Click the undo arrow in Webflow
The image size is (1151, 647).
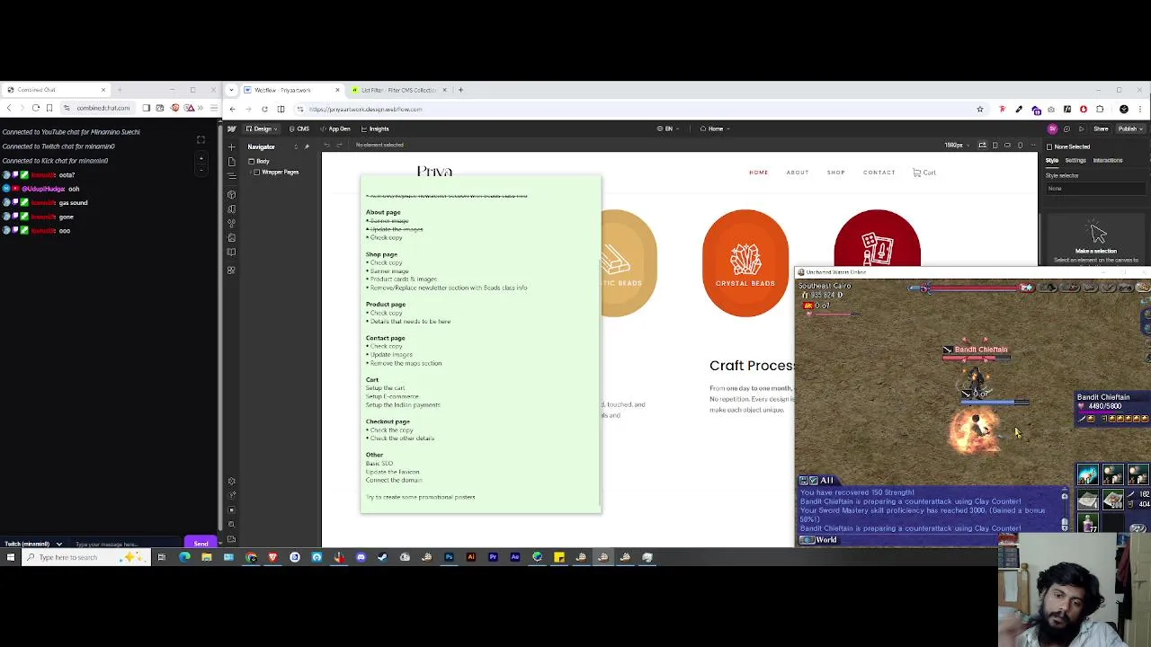click(327, 145)
